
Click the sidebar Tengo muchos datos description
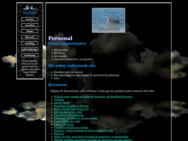[x=30, y=68]
